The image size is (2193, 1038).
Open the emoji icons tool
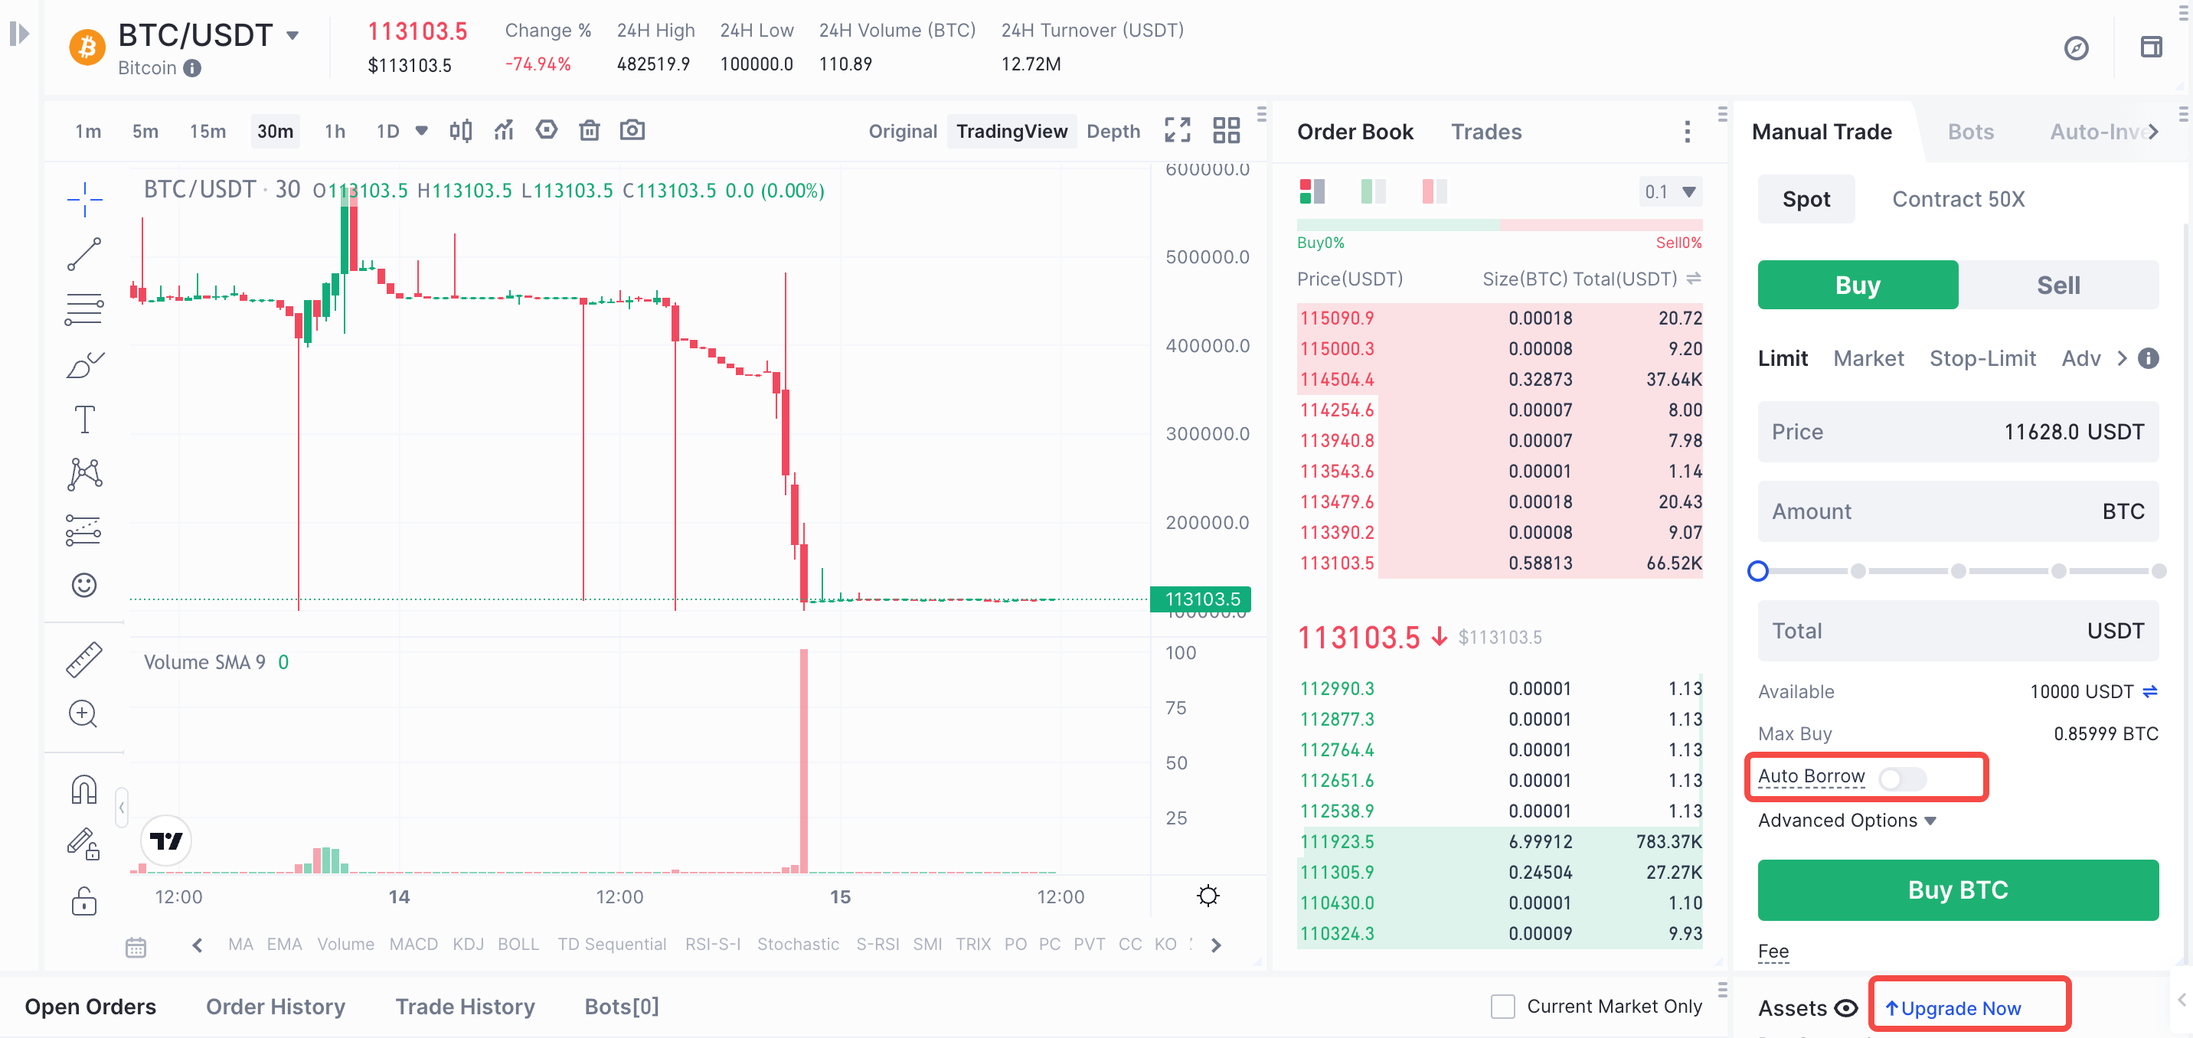84,586
